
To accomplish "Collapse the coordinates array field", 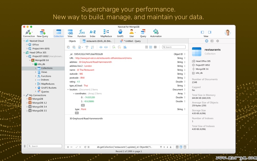I will tap(74, 94).
